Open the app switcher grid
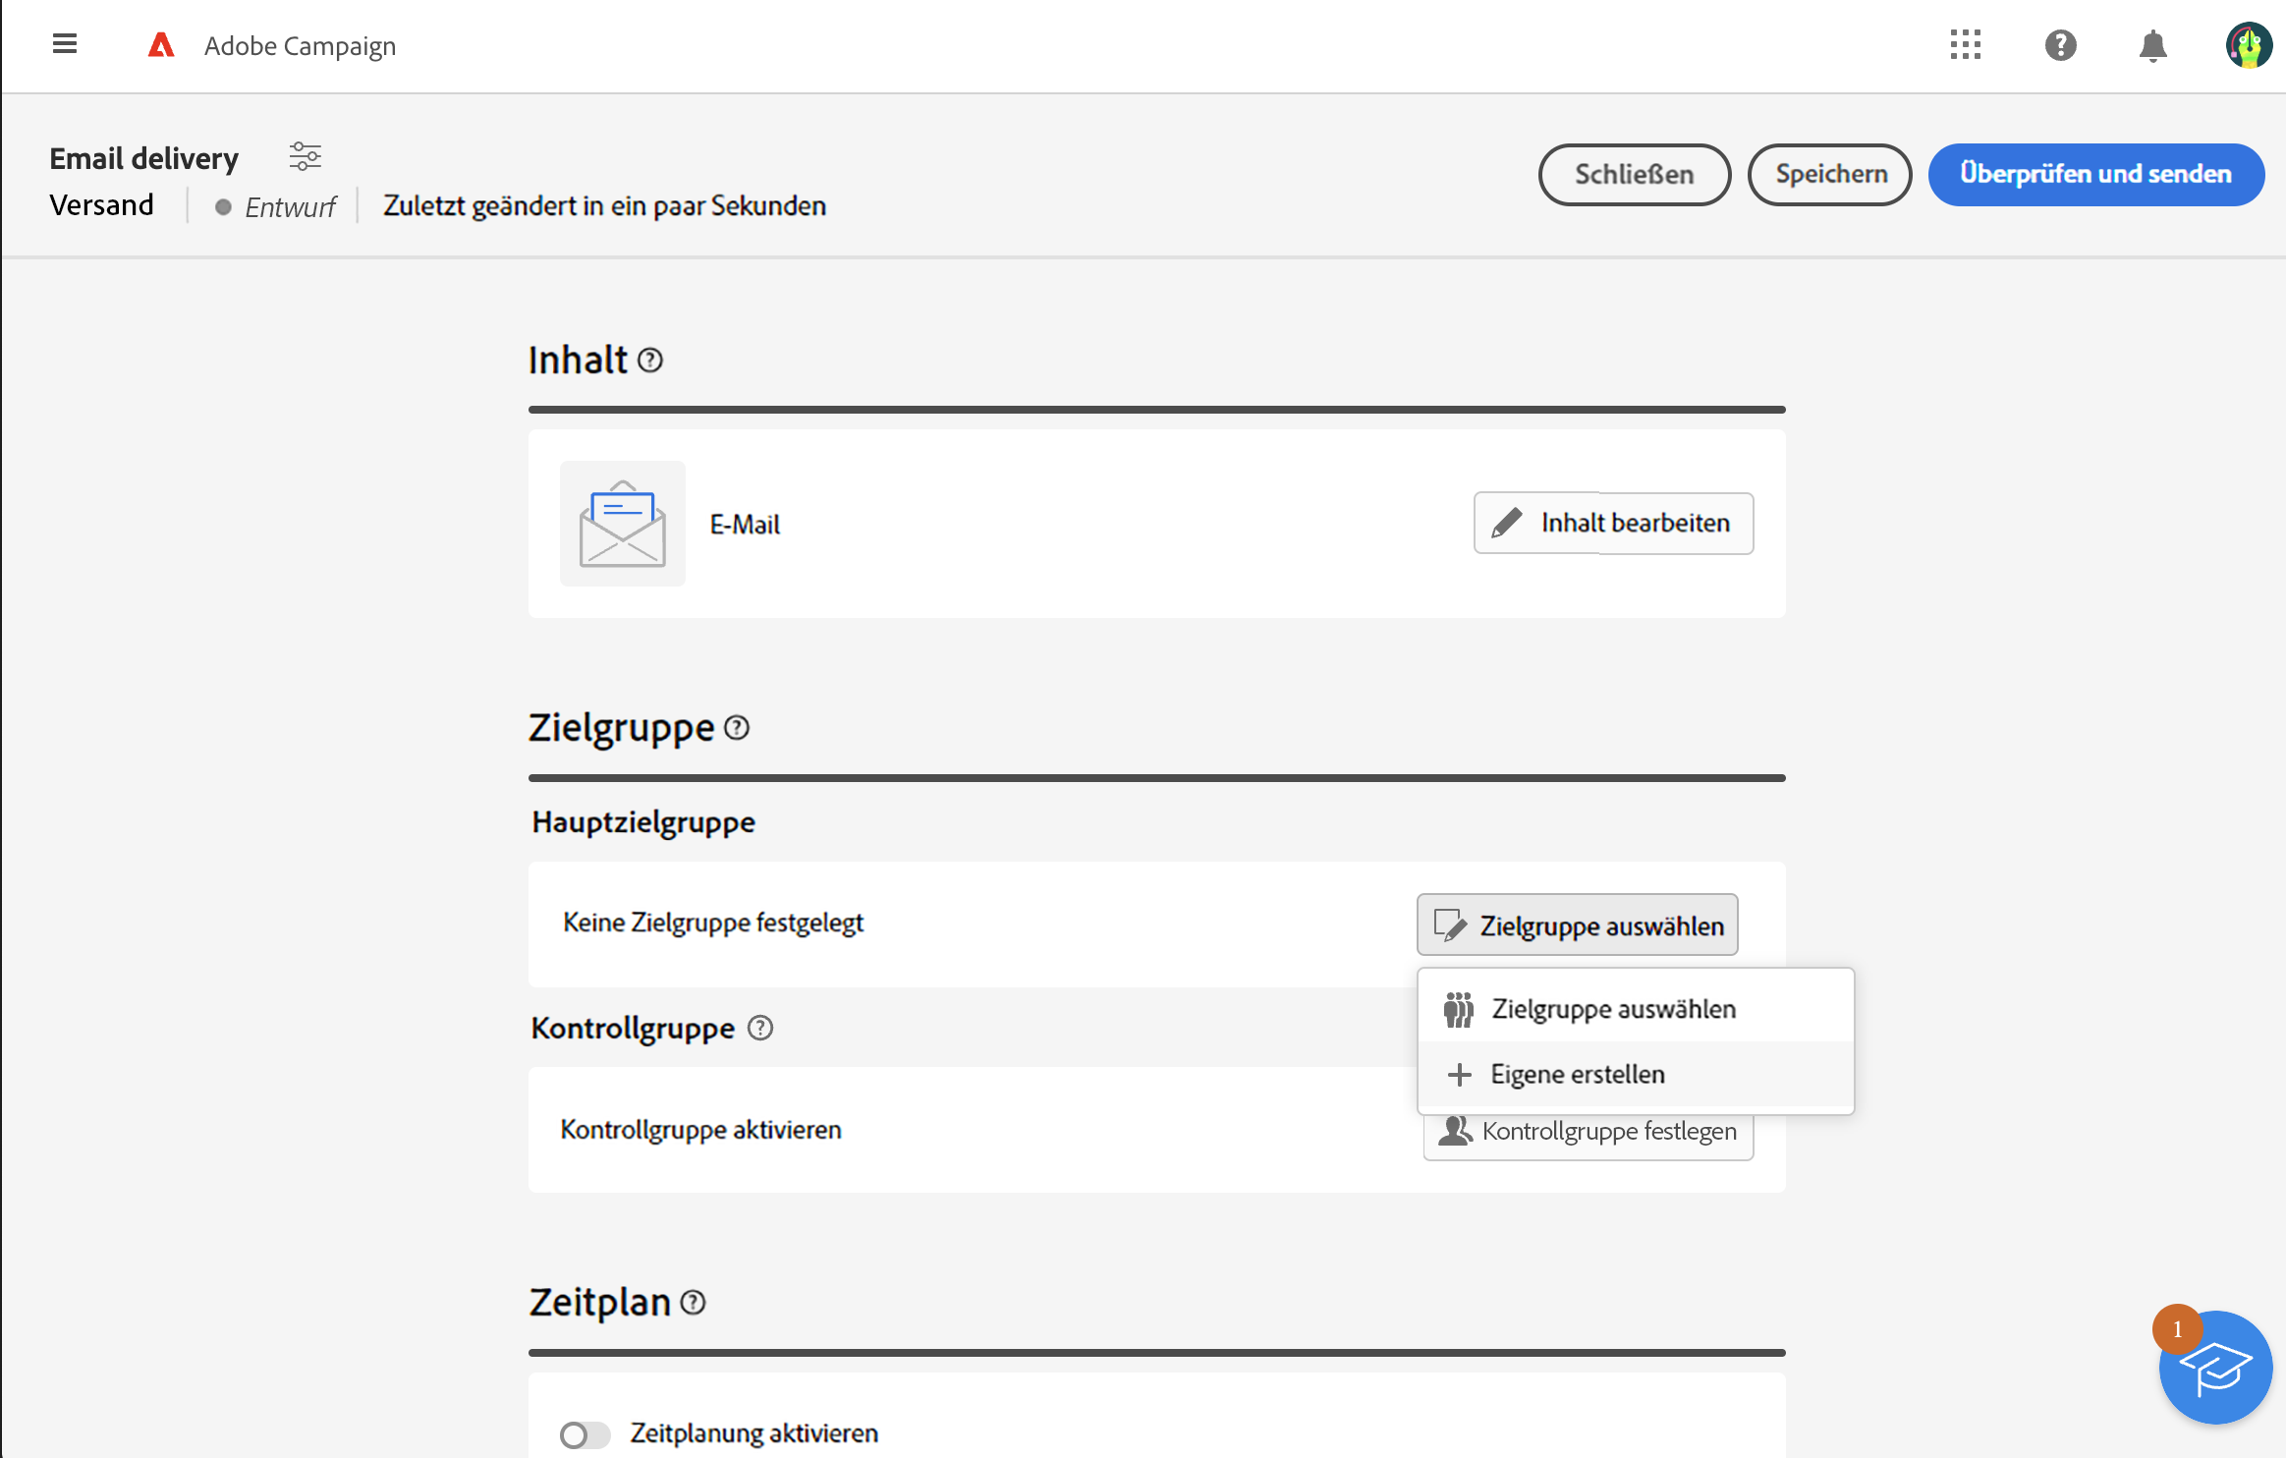This screenshot has width=2286, height=1458. point(1966,45)
